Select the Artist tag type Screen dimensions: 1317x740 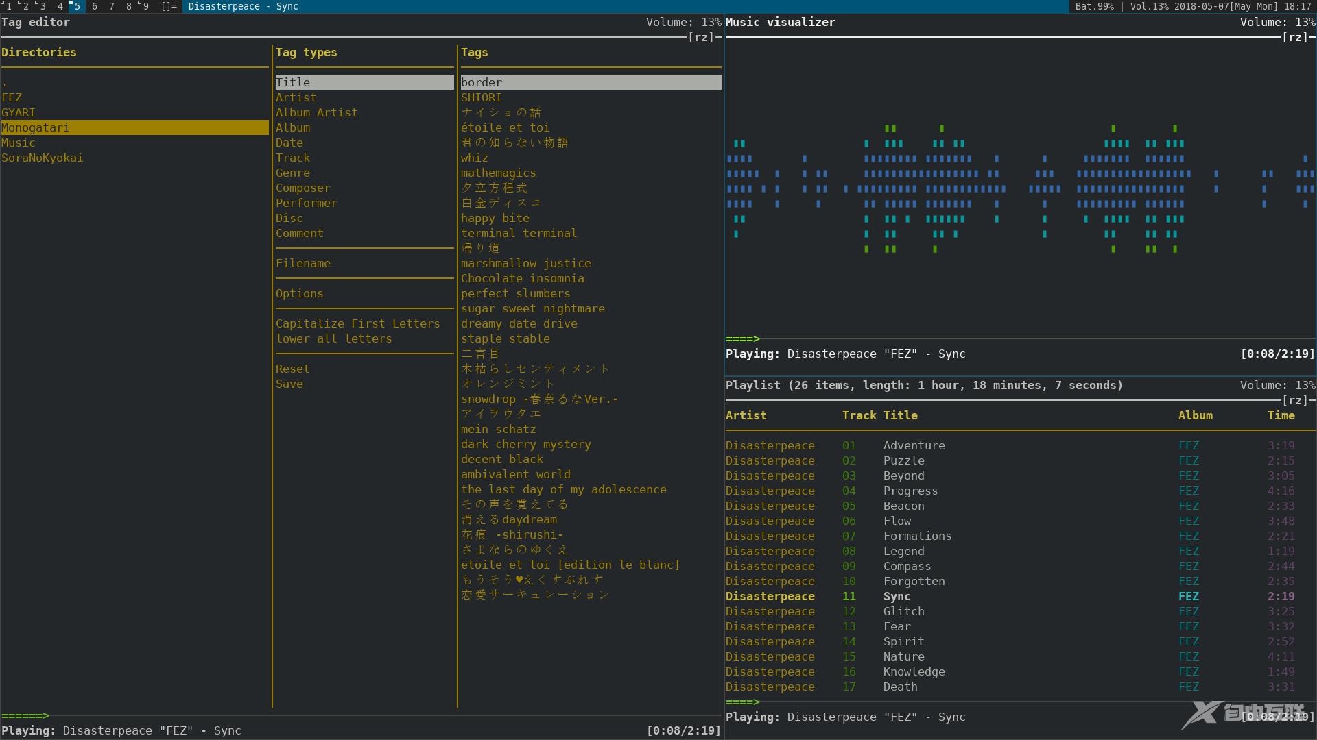pyautogui.click(x=365, y=97)
